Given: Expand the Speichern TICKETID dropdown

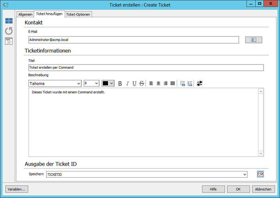Looking at the screenshot, I should tap(245, 175).
